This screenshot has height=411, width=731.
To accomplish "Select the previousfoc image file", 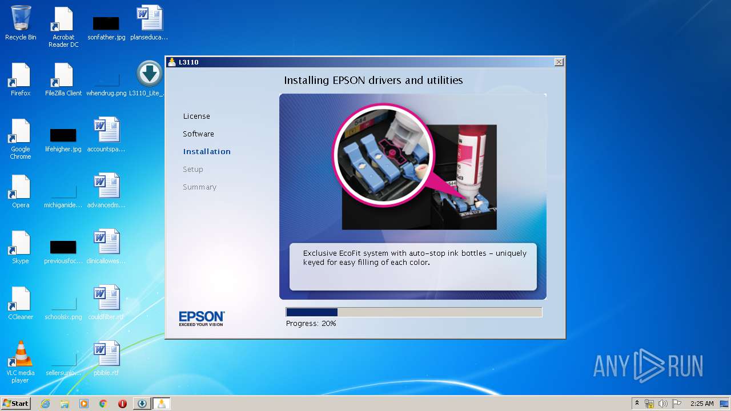I will tap(63, 251).
